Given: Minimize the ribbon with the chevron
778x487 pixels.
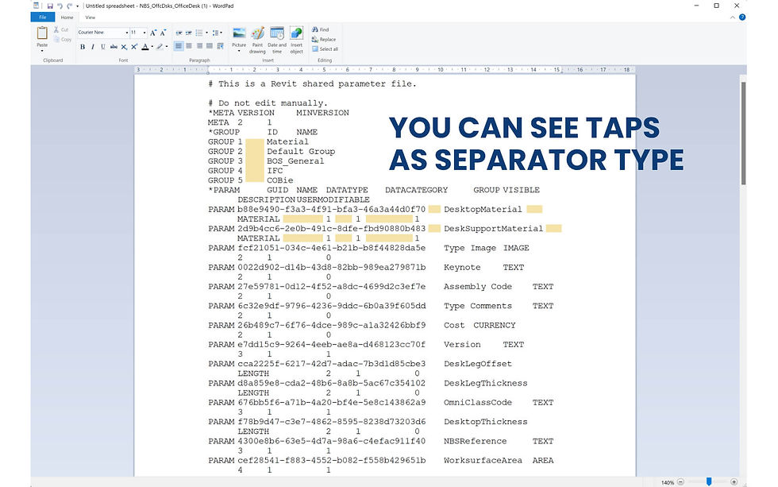Looking at the screenshot, I should pos(732,17).
